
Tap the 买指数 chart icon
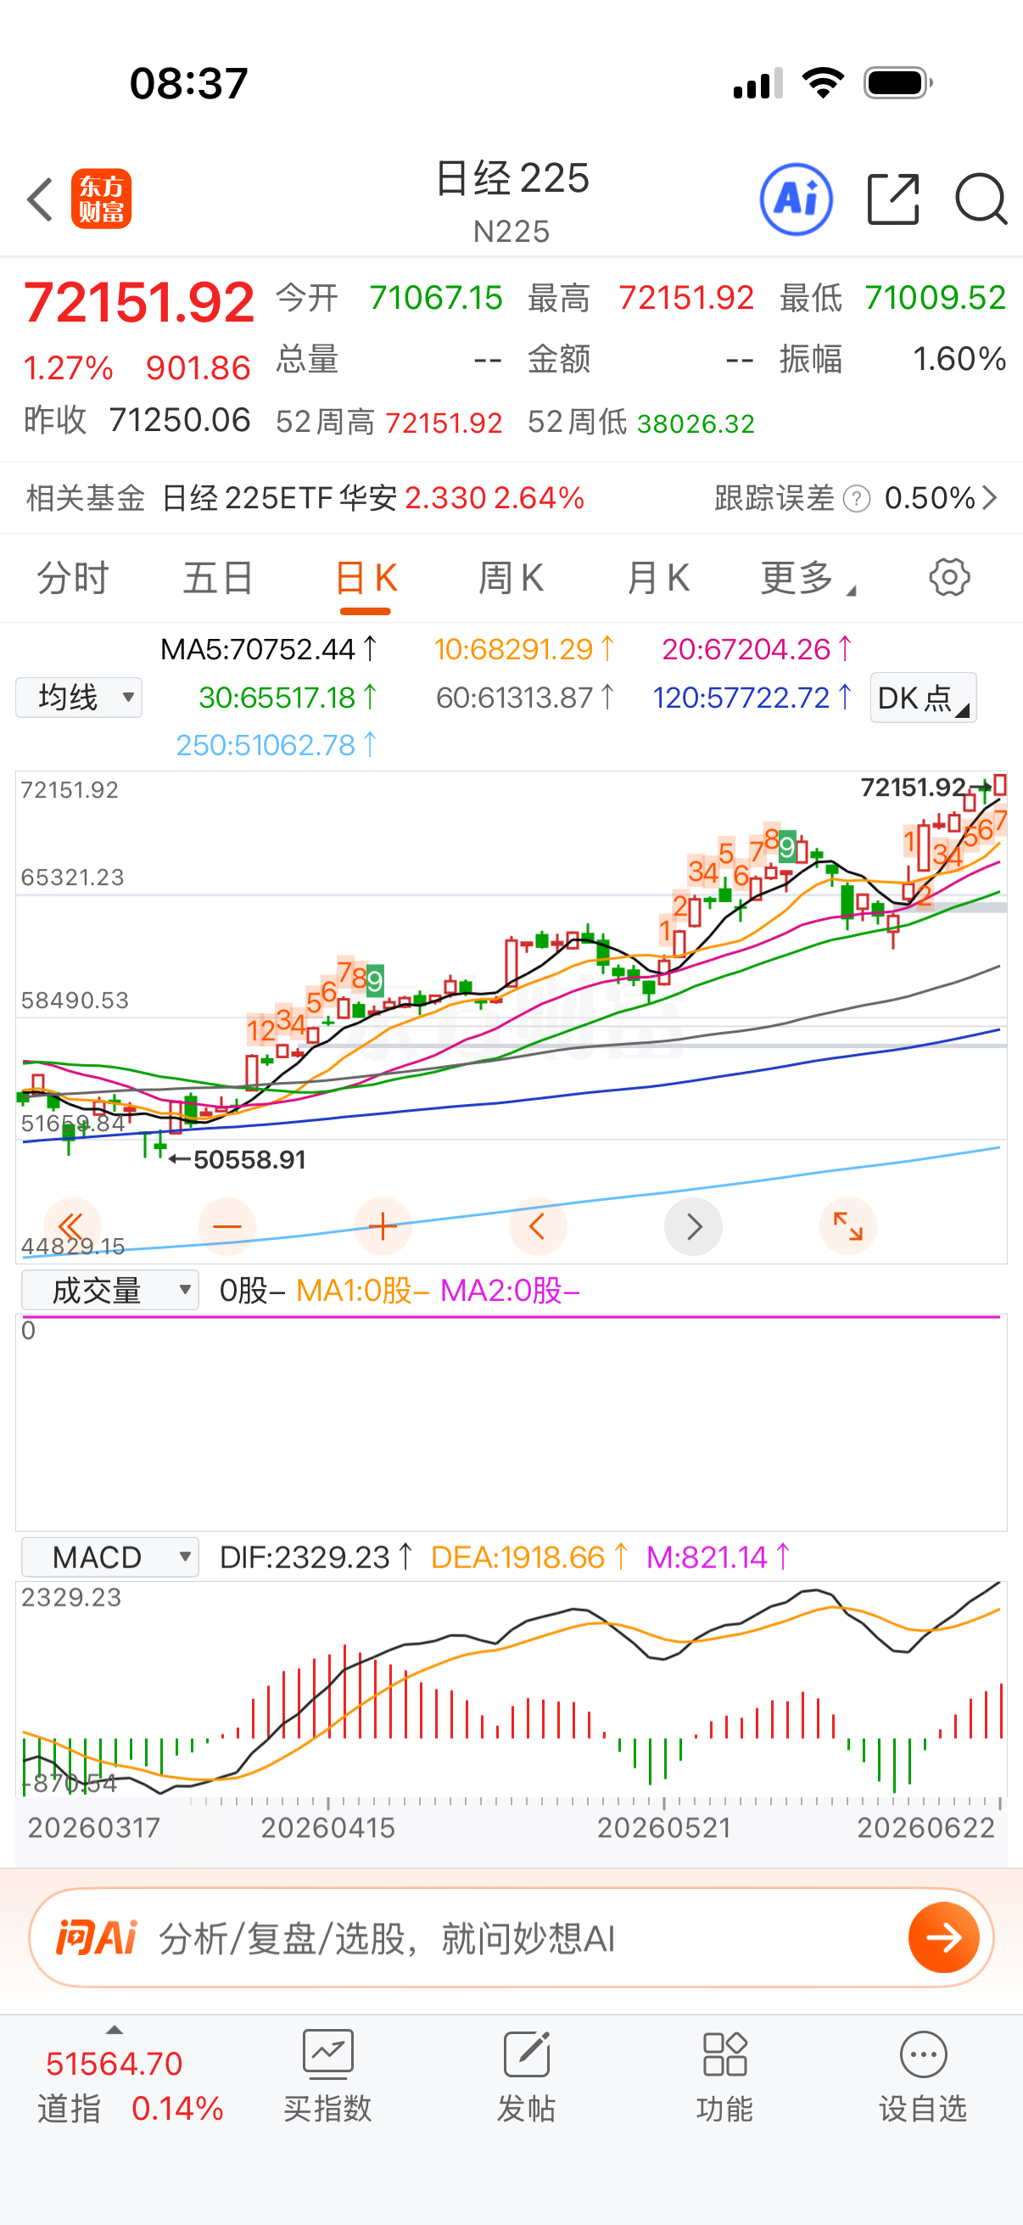click(x=328, y=2054)
